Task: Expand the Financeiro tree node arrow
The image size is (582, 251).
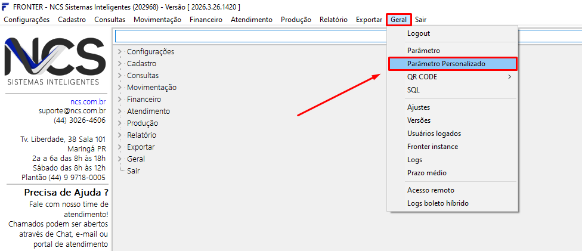Action: 120,100
